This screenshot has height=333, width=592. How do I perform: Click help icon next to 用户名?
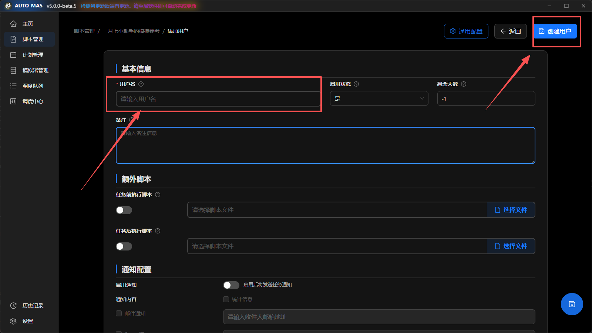pos(141,84)
